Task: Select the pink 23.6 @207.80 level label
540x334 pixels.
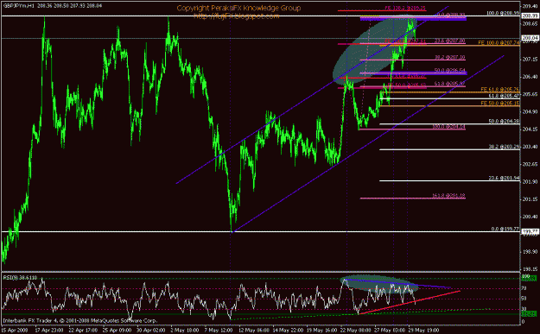Action: coord(449,41)
